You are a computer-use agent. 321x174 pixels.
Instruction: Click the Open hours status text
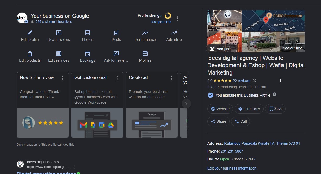225,159
